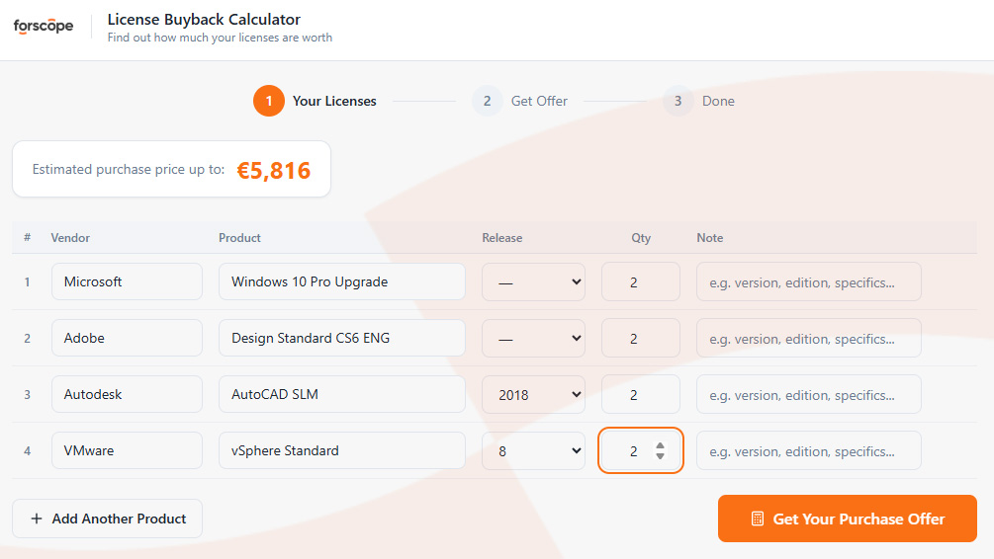
Task: Go to step 3 Done
Action: point(698,101)
